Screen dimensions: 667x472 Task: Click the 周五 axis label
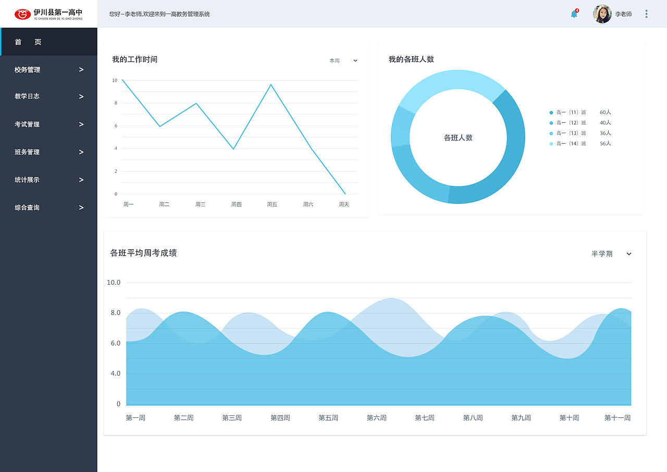pyautogui.click(x=272, y=205)
